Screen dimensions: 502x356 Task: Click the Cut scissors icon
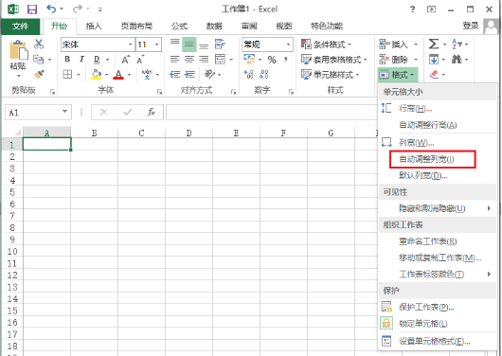39,44
